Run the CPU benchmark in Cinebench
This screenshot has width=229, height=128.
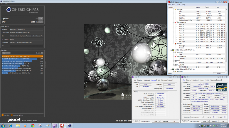click(x=41, y=22)
